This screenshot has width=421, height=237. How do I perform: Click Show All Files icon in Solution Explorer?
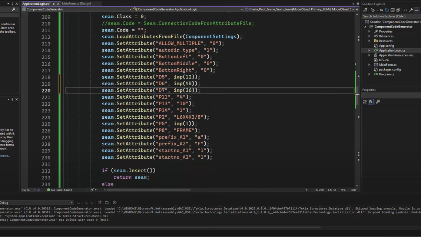tap(398, 10)
